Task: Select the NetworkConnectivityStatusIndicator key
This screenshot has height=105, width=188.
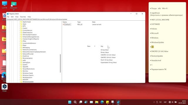Action: click(x=34, y=52)
